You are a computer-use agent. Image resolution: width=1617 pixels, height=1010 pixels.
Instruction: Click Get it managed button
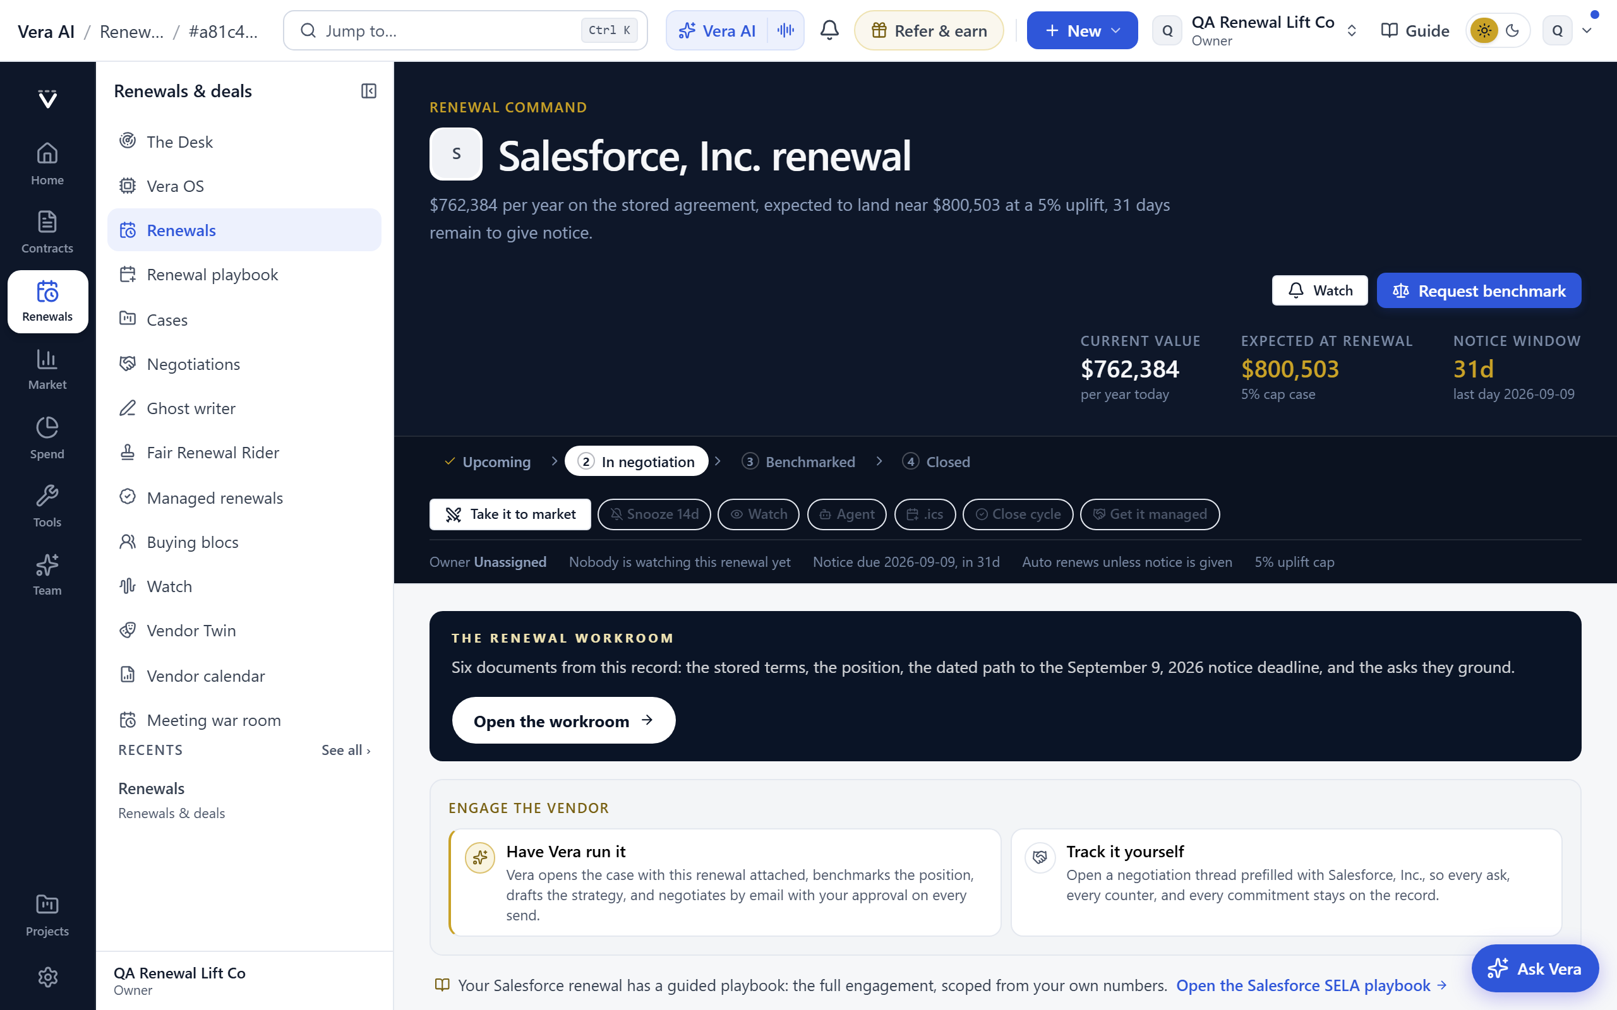pyautogui.click(x=1150, y=514)
